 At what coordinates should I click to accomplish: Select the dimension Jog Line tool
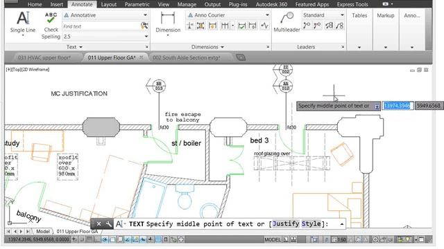(264, 26)
